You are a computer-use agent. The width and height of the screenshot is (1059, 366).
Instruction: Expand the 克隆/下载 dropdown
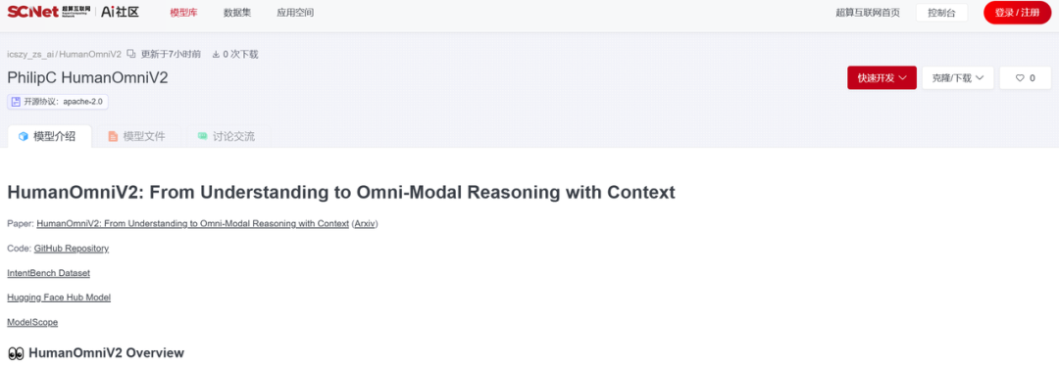[957, 77]
